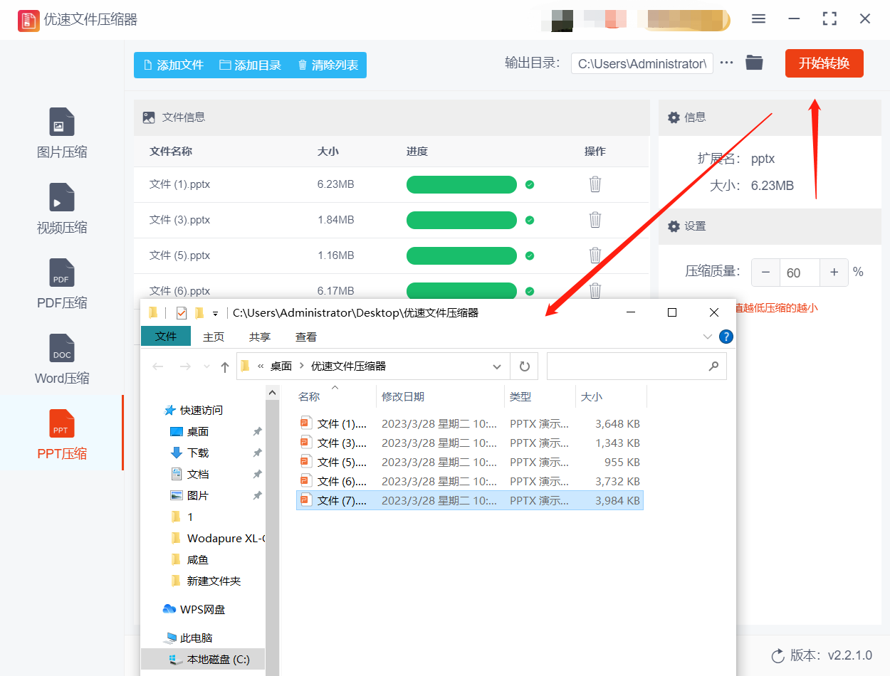
Task: Open the 视频压缩 video compression section
Action: click(x=62, y=208)
